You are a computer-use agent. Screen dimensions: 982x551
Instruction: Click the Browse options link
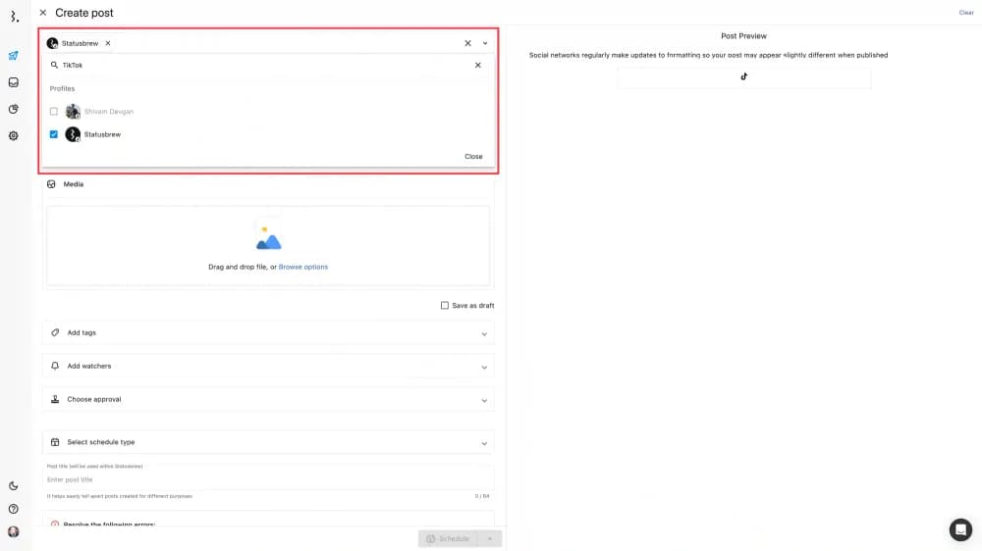tap(303, 267)
